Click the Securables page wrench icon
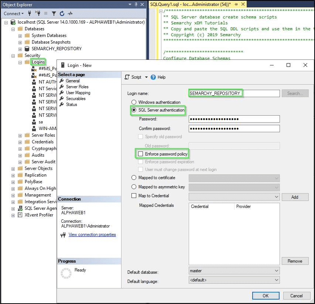Screen dimensions: 315x304 coord(62,99)
